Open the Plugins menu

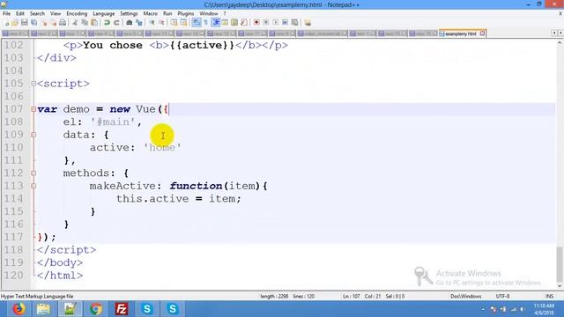pos(186,13)
